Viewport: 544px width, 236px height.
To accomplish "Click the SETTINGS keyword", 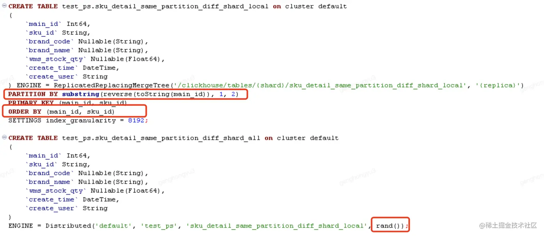I will tap(25, 121).
